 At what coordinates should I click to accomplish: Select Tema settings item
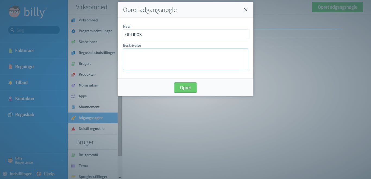pyautogui.click(x=93, y=166)
